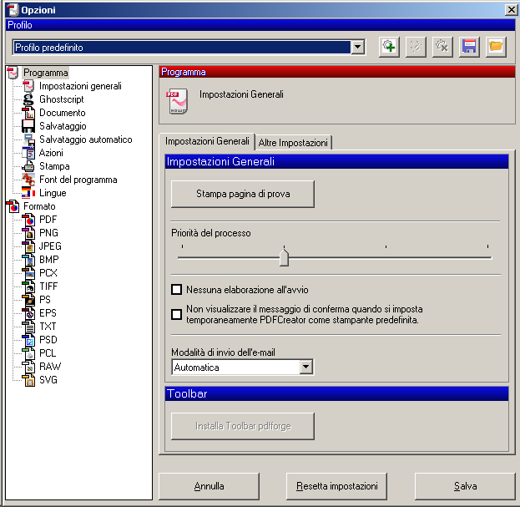Click the Salva button
The image size is (520, 507).
(x=465, y=486)
